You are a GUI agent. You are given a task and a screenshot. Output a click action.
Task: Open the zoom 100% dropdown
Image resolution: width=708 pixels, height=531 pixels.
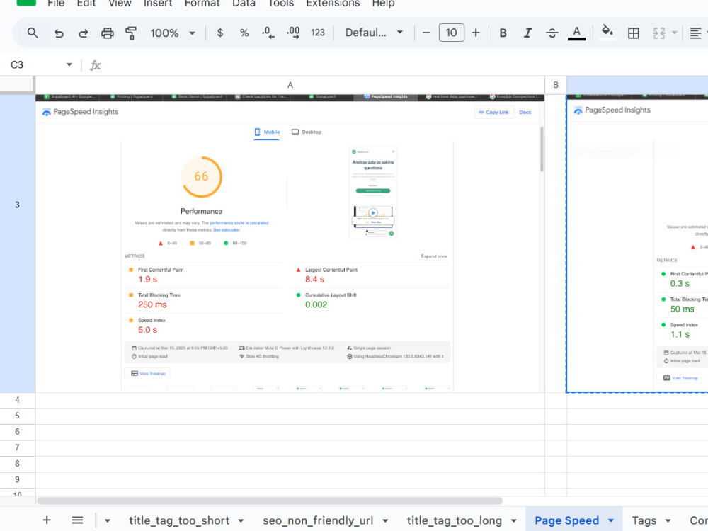173,33
